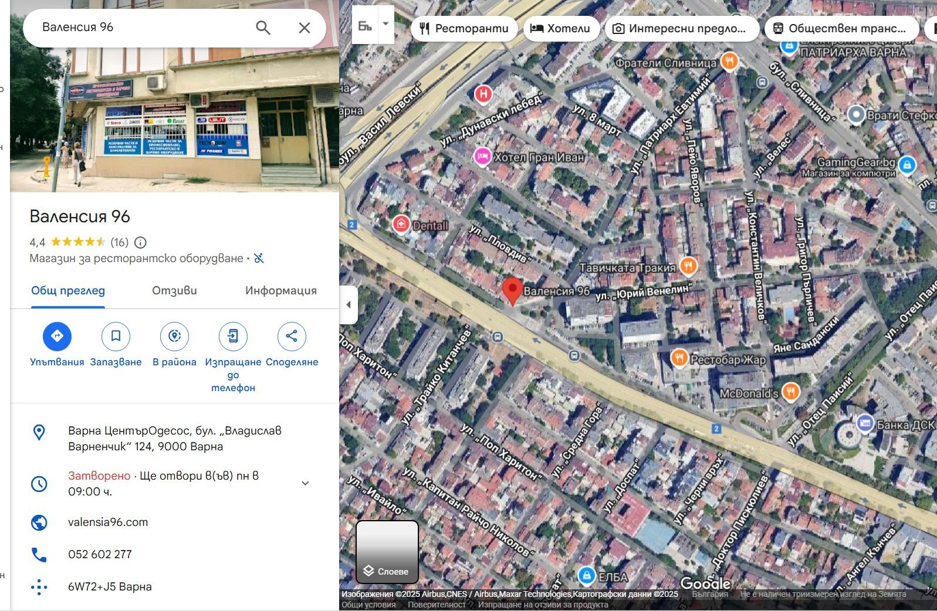
Task: Select the Врати Стефко marker
Action: (x=856, y=114)
